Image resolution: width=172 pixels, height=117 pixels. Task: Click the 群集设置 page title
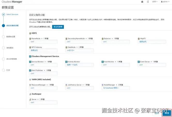click(x=8, y=8)
